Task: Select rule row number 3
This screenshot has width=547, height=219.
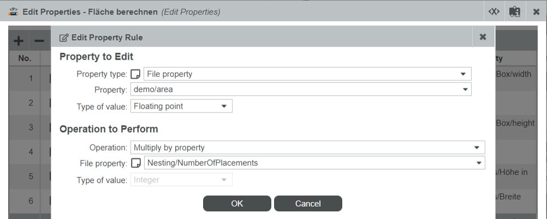Action: tap(31, 127)
